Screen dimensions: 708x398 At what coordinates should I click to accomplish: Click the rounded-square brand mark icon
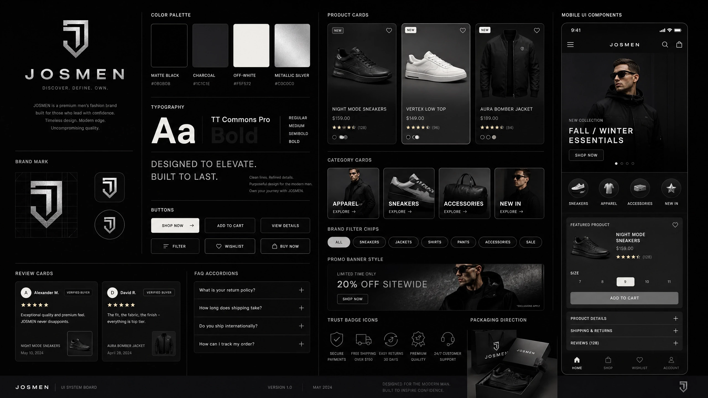click(110, 187)
